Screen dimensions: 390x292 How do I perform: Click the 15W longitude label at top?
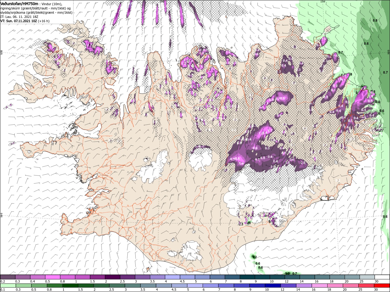click(x=322, y=2)
